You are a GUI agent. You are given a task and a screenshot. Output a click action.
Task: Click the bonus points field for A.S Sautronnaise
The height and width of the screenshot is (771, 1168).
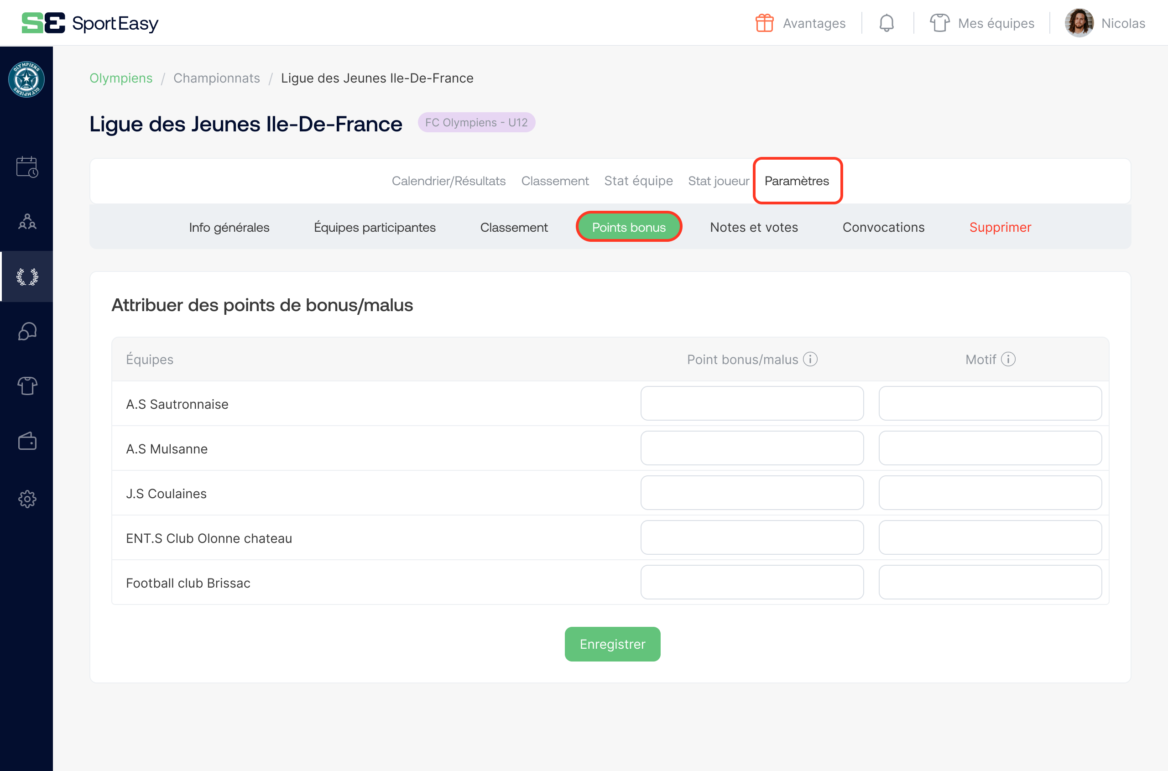click(751, 403)
